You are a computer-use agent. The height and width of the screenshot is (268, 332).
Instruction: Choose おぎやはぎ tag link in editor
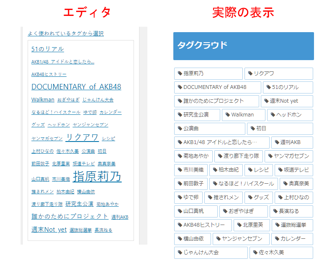68,100
